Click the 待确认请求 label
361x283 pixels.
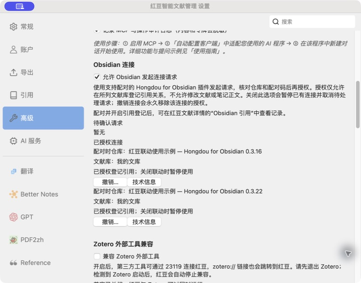(x=108, y=123)
